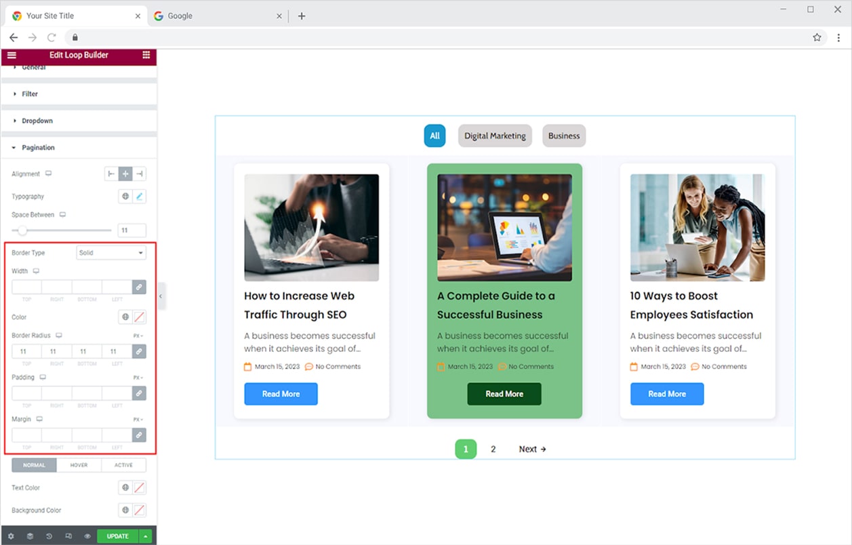Click the Digital Marketing filter button

tap(495, 136)
